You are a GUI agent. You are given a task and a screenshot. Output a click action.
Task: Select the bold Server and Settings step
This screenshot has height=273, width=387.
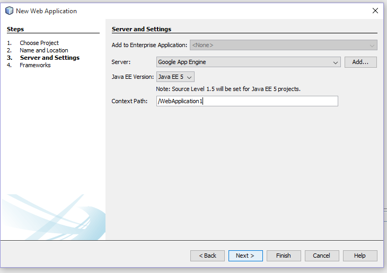(50, 58)
